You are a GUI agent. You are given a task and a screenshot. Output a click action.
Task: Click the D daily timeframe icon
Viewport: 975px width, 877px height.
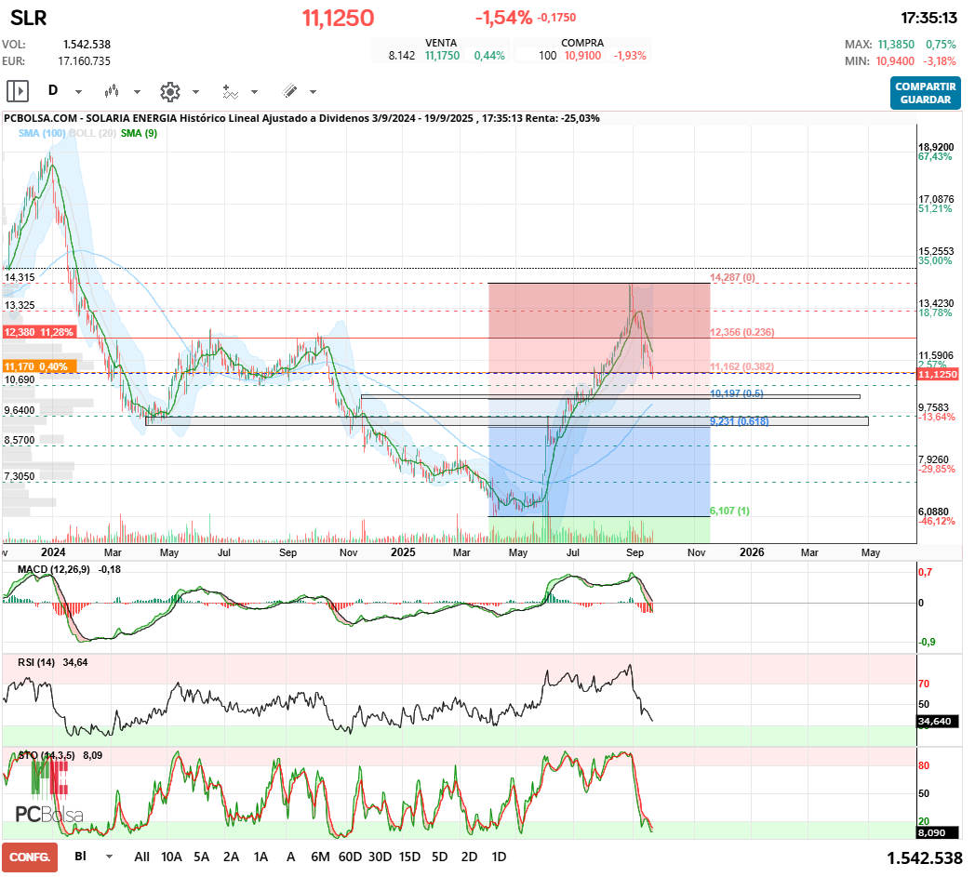coord(53,91)
